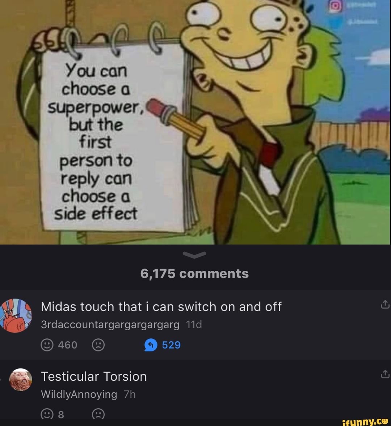
Task: Tap the 529 reply count
Action: pyautogui.click(x=171, y=345)
